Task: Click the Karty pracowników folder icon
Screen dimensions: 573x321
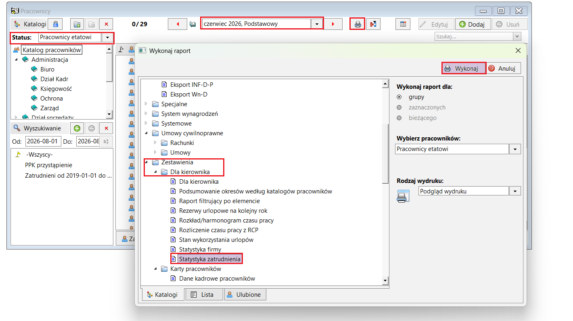Action: [x=164, y=269]
